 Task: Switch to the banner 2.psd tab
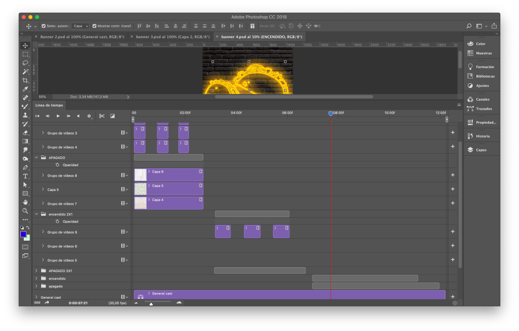pyautogui.click(x=82, y=37)
